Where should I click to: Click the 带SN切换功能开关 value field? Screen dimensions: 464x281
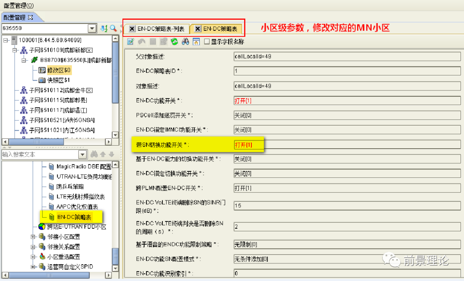(x=347, y=145)
